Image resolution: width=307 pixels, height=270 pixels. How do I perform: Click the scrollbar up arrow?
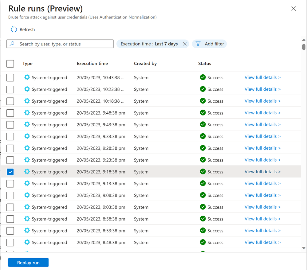(x=304, y=40)
